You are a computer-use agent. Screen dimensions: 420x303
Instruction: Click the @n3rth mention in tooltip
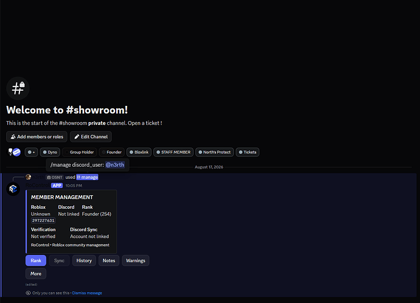pyautogui.click(x=115, y=165)
